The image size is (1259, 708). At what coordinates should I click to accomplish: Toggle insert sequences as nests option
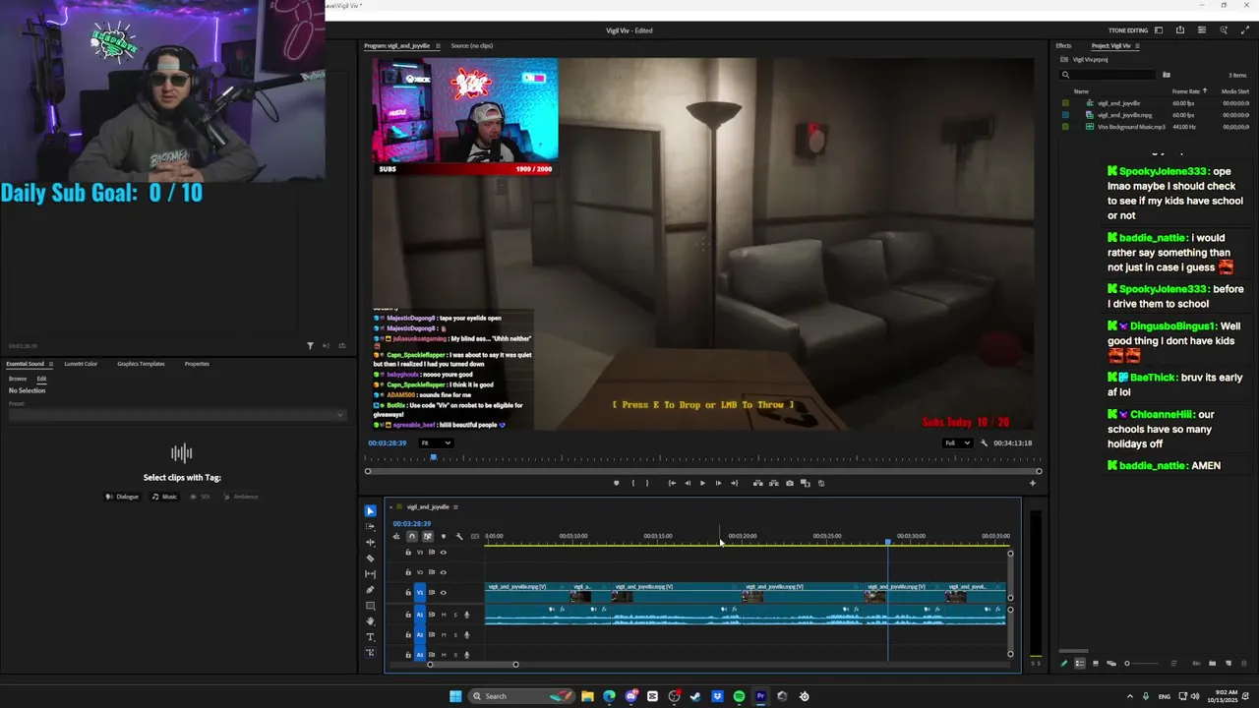396,536
